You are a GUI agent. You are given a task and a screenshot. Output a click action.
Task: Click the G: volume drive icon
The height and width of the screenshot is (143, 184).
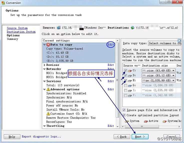click(x=130, y=86)
